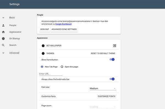Select the Open this page radio button
The height and width of the screenshot is (109, 165).
[x=62, y=67]
